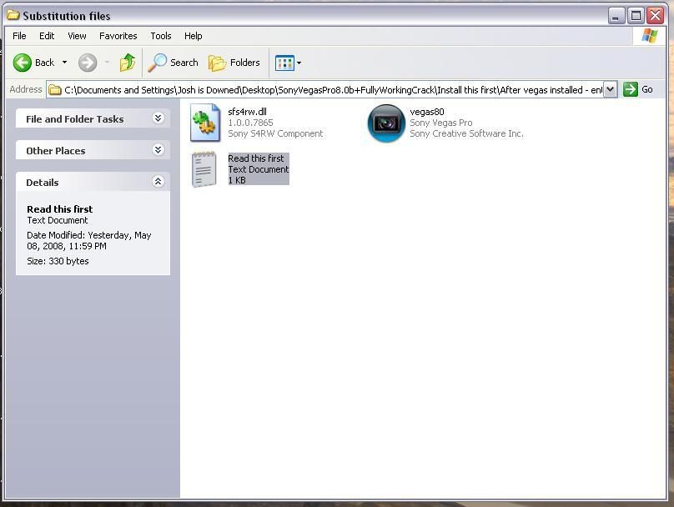Click the Size: 330 bytes detail
Screen dimensions: 674x507
(x=58, y=261)
